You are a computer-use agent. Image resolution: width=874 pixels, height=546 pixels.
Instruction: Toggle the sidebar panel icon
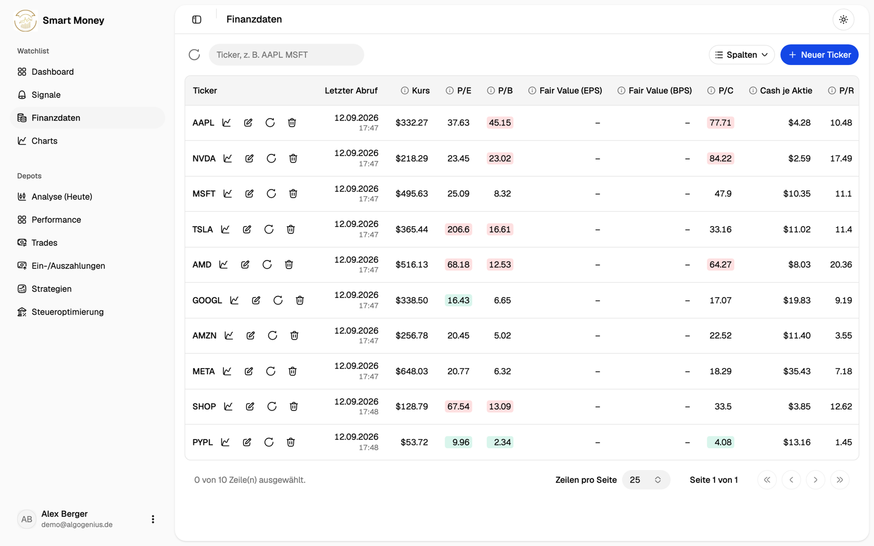coord(197,20)
